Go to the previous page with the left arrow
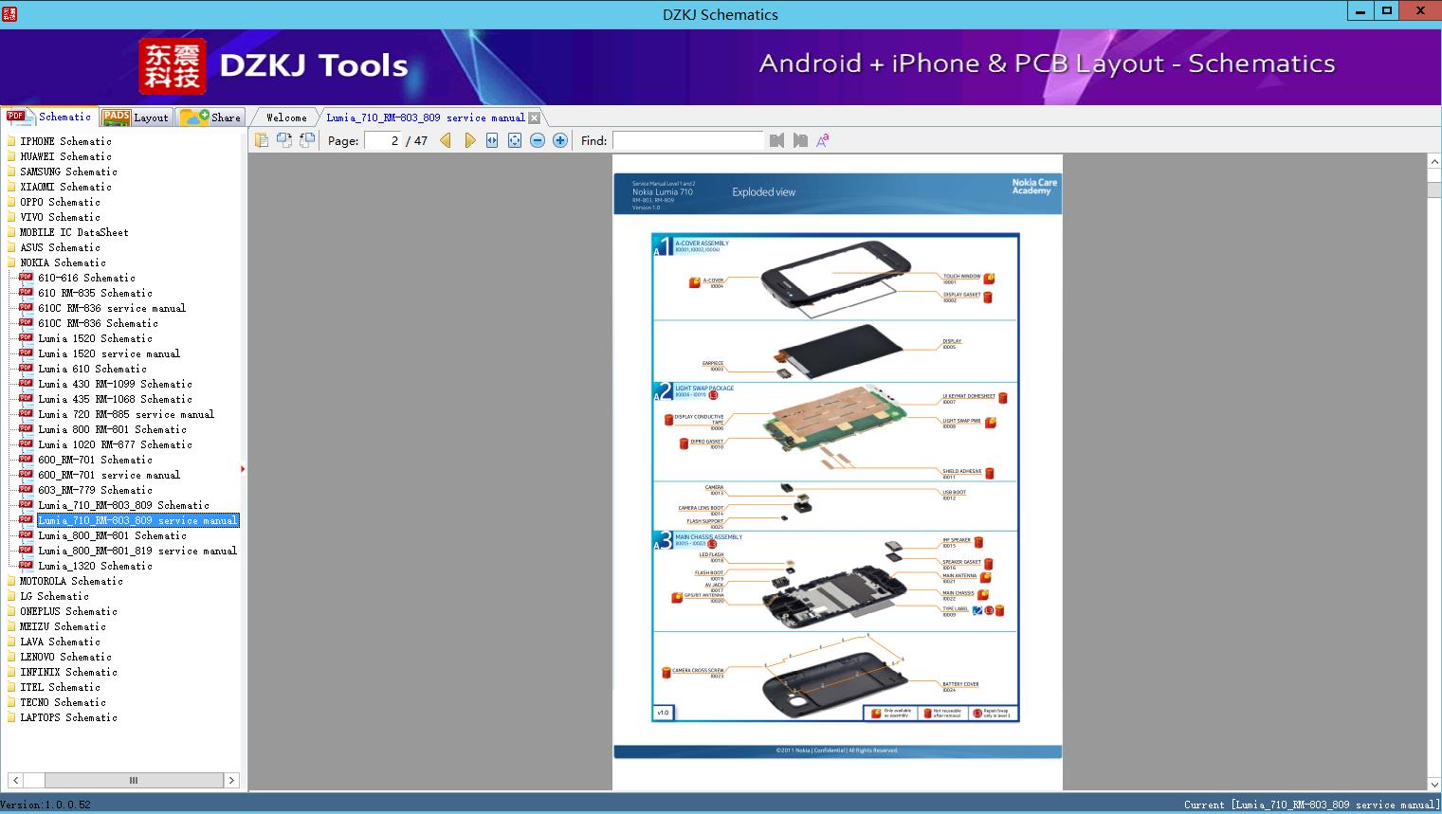1442x814 pixels. pyautogui.click(x=446, y=140)
